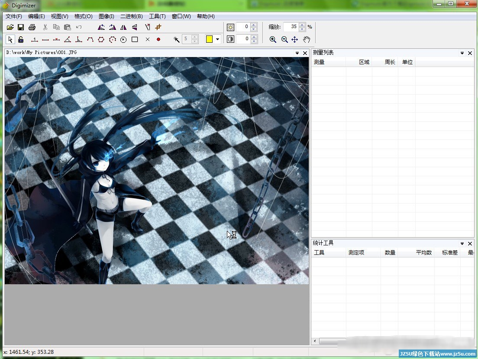Screen dimensions: 478x359
Task: Open the 测量列表 panel dropdown arrow
Action: [x=462, y=53]
